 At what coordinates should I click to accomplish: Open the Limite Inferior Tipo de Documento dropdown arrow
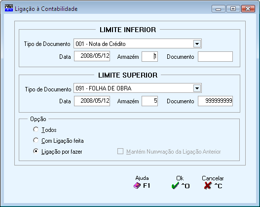(197, 44)
